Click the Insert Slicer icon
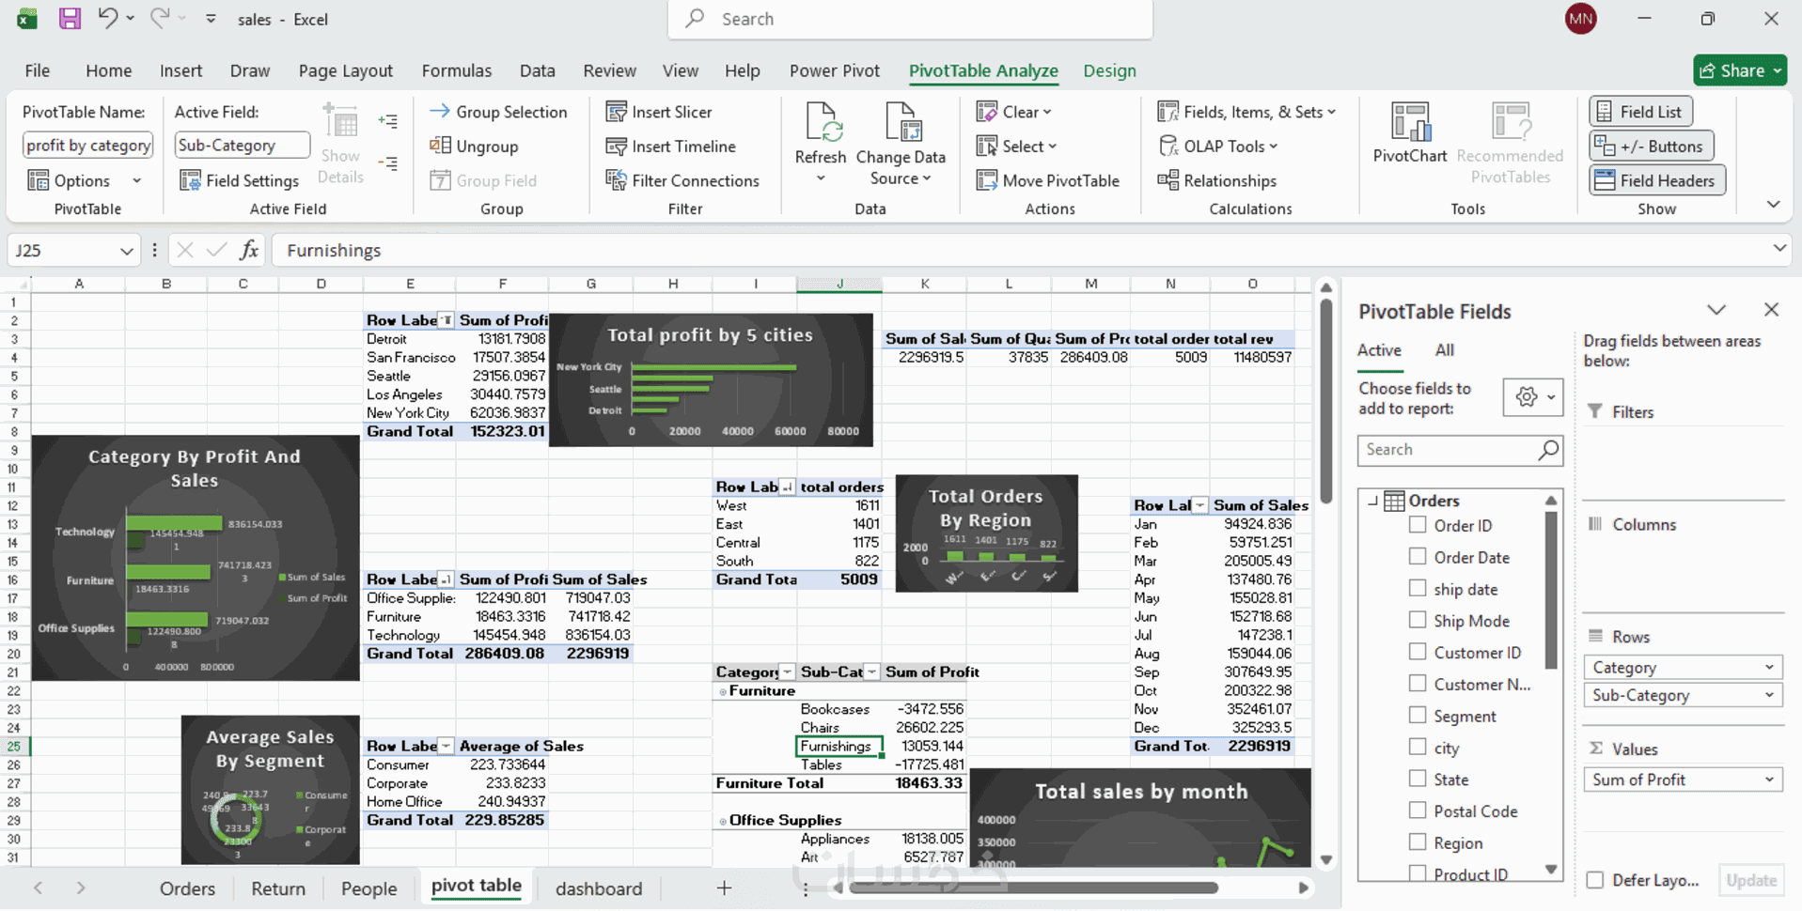The height and width of the screenshot is (911, 1802). (x=617, y=112)
